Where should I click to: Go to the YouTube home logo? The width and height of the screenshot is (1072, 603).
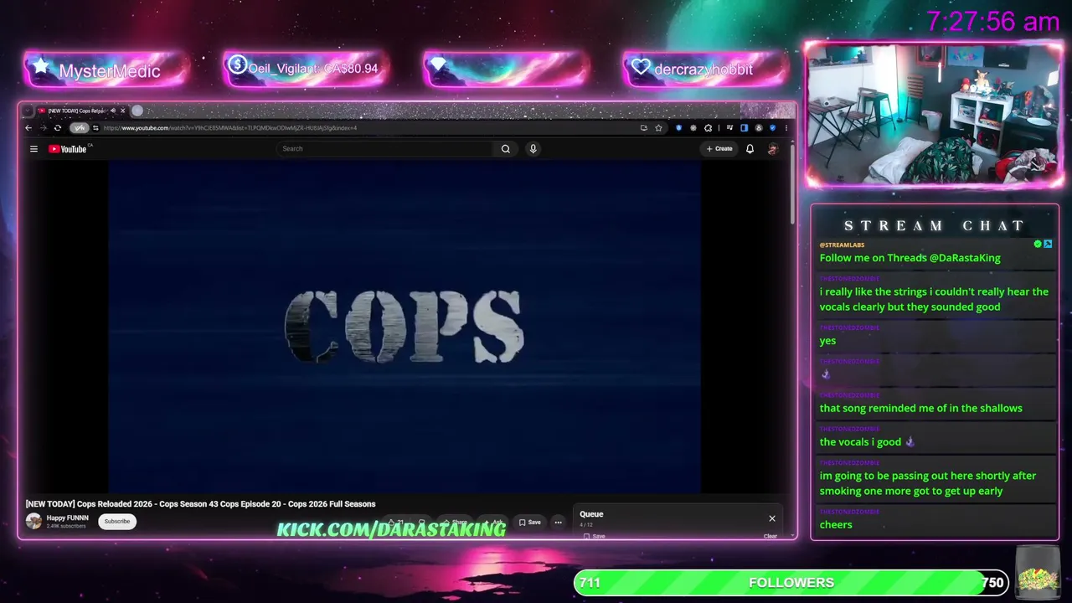tap(68, 149)
